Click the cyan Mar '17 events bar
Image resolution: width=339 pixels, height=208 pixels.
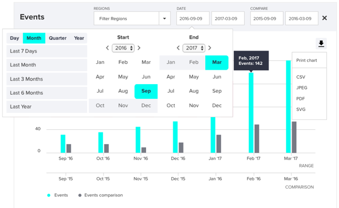pos(288,106)
